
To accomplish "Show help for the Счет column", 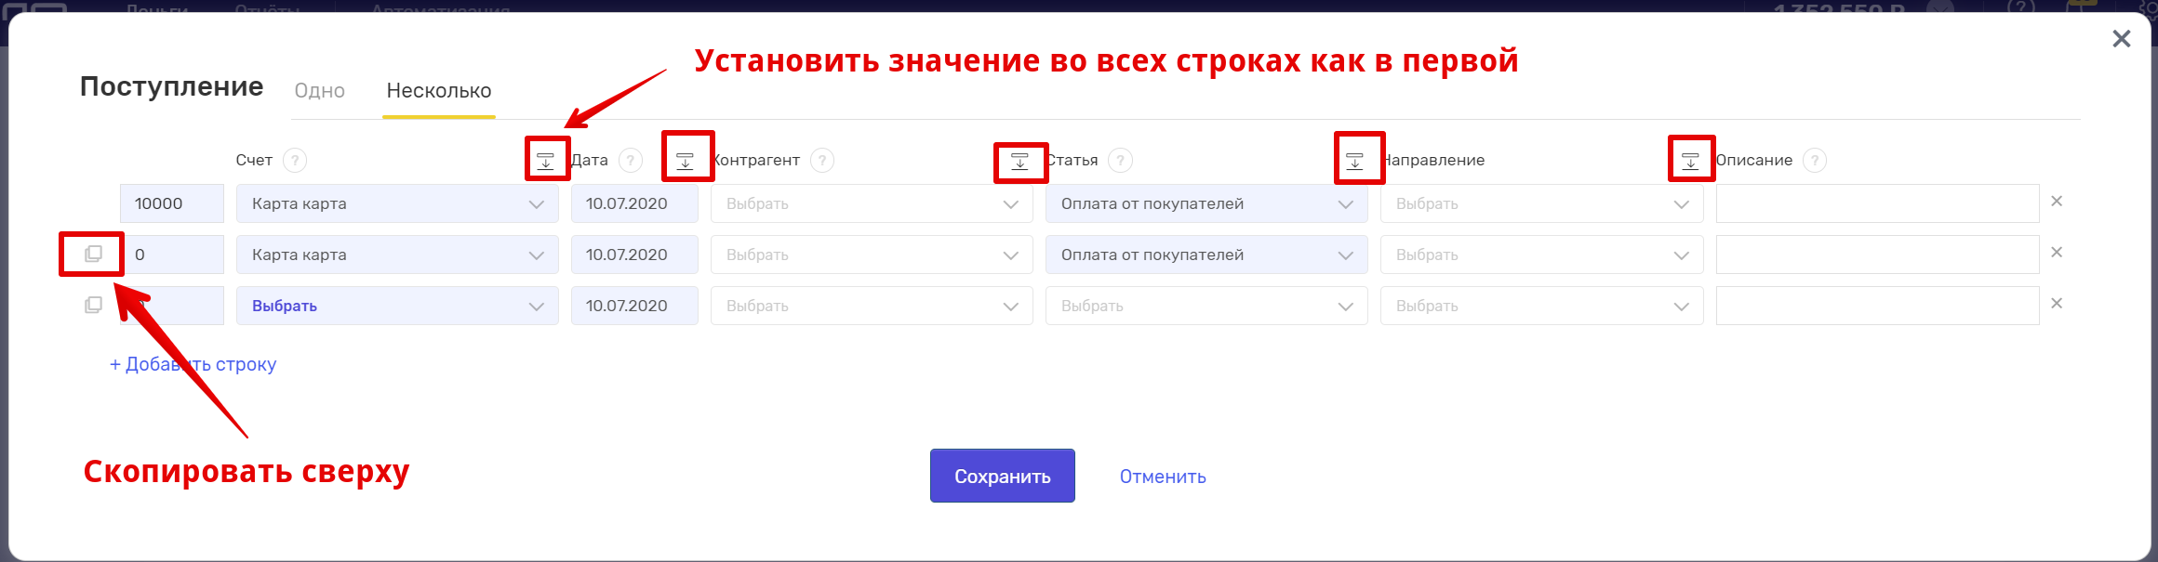I will click(295, 161).
